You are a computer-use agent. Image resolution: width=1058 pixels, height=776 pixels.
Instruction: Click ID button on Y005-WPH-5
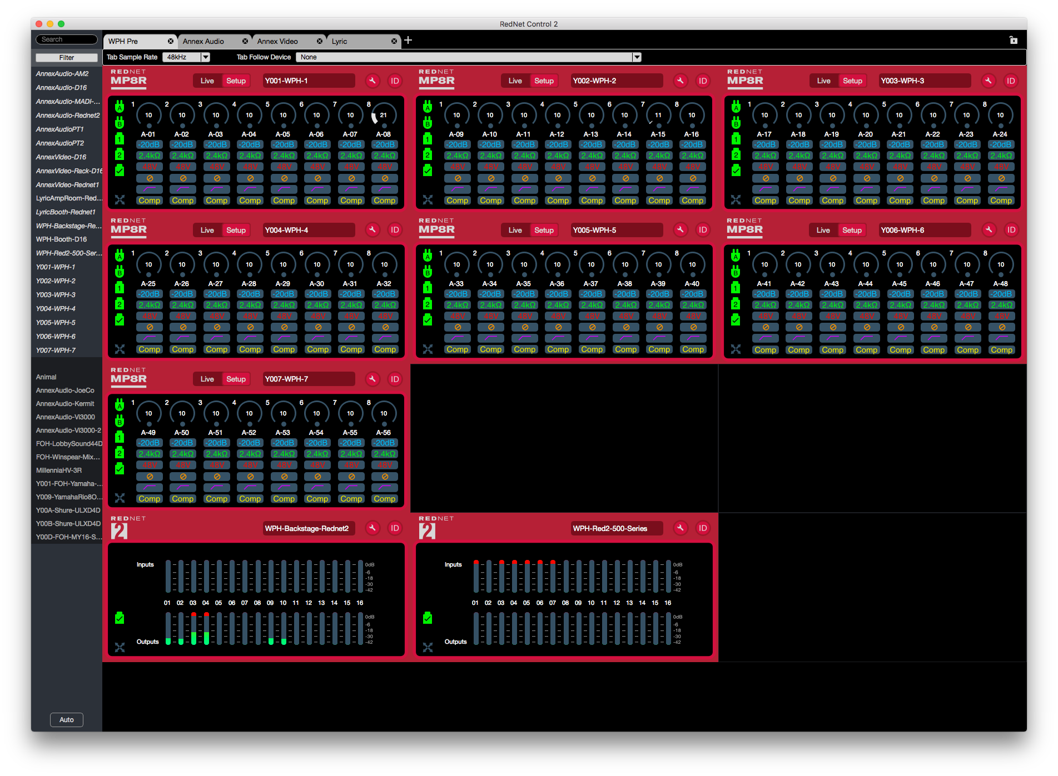[703, 230]
